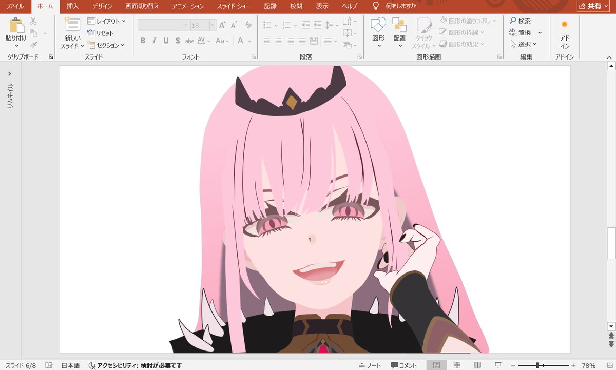The width and height of the screenshot is (616, 370).
Task: Click the Decrease Indent icon
Action: point(305,25)
